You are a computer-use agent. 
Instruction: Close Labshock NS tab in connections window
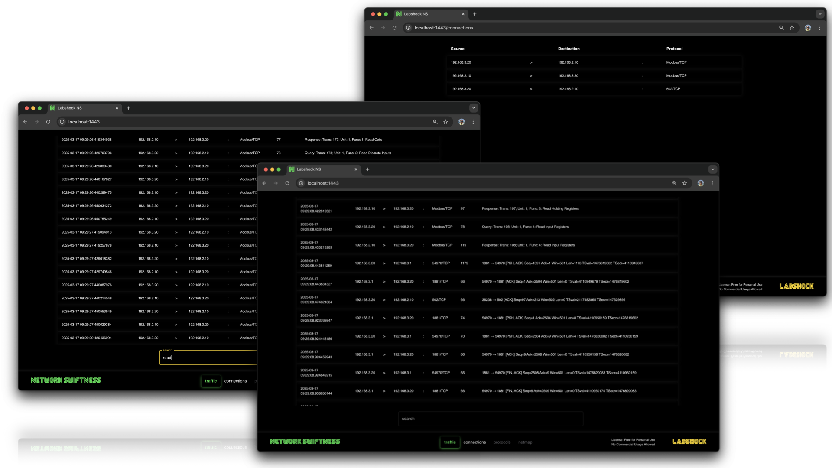click(463, 14)
